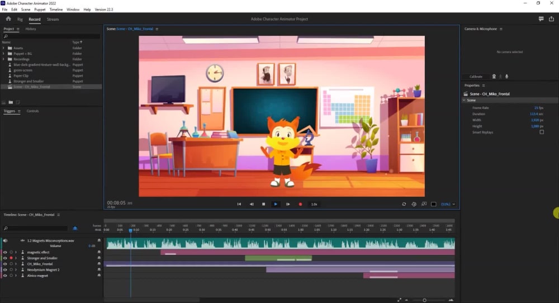Expand the Recordings folder
The width and height of the screenshot is (559, 303).
click(3, 59)
